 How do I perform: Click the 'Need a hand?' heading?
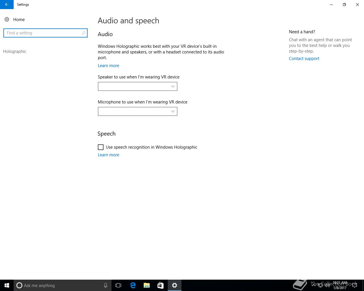coord(302,32)
